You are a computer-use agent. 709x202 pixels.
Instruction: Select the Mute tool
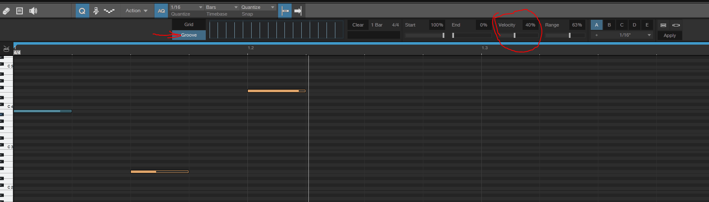click(19, 11)
